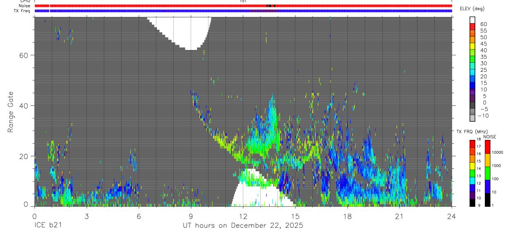Click the "35" value on ELEV legend

click(484, 57)
